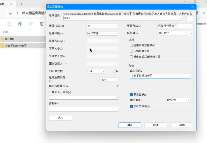This screenshot has height=143, width=207.
Task: Click the delete trash icon in toolbar
Action: pyautogui.click(x=42, y=24)
